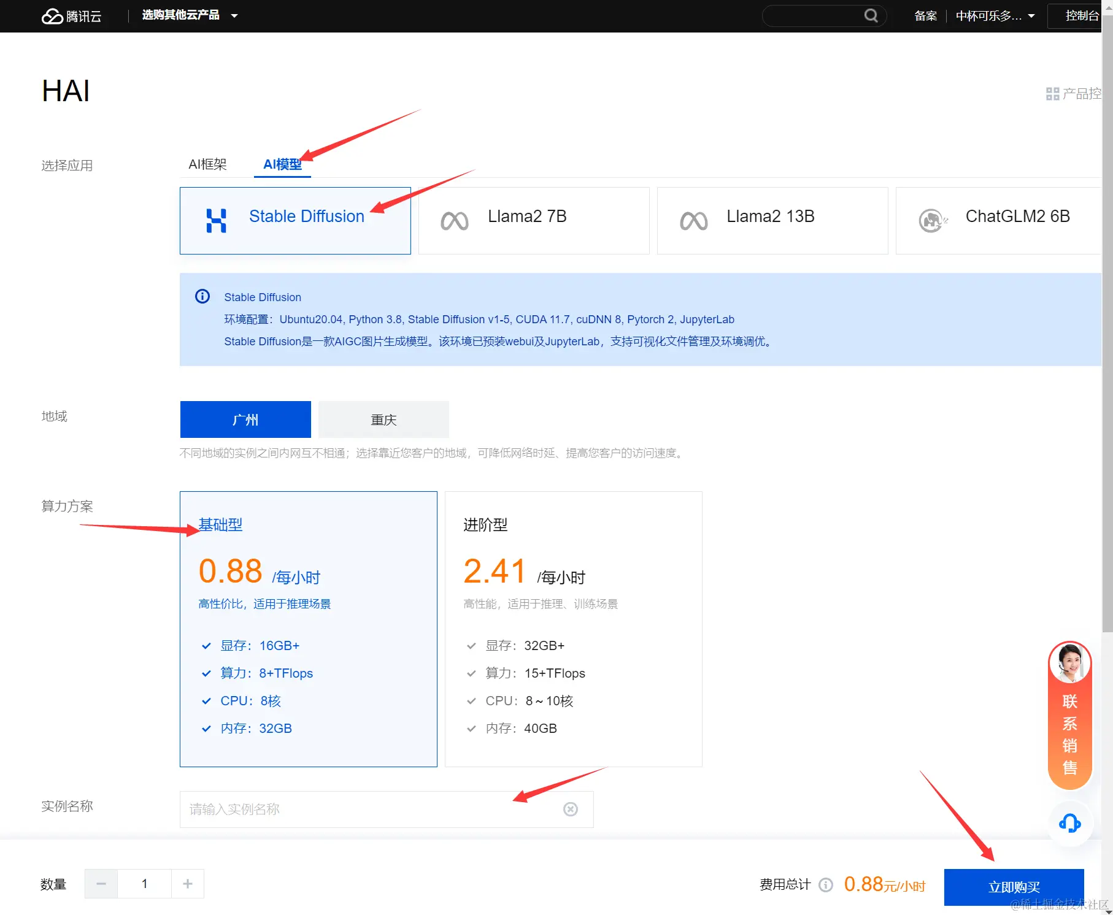Viewport: 1113px width, 915px height.
Task: Select the Llama2 7B application card
Action: 534,221
